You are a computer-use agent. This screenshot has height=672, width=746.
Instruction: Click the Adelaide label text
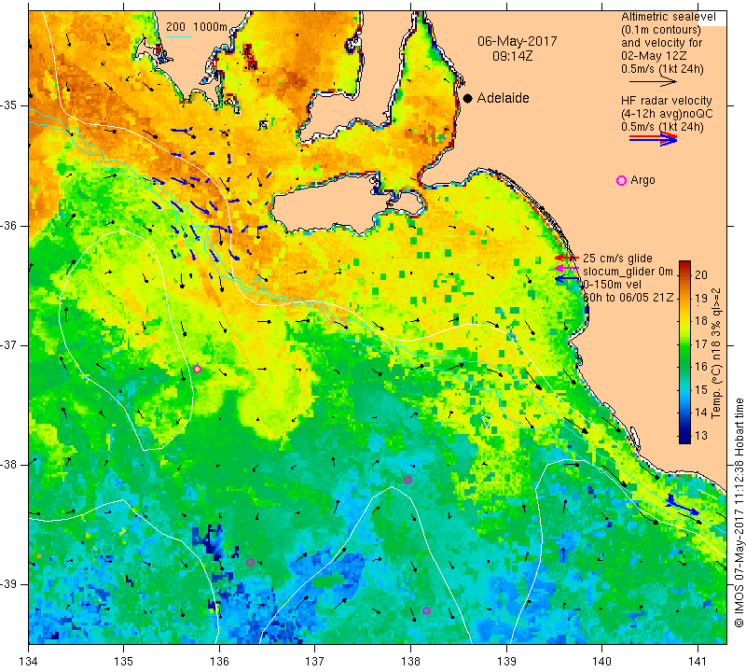click(x=503, y=98)
